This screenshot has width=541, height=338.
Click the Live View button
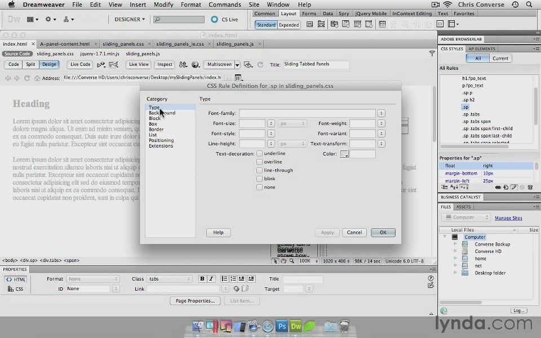click(139, 64)
